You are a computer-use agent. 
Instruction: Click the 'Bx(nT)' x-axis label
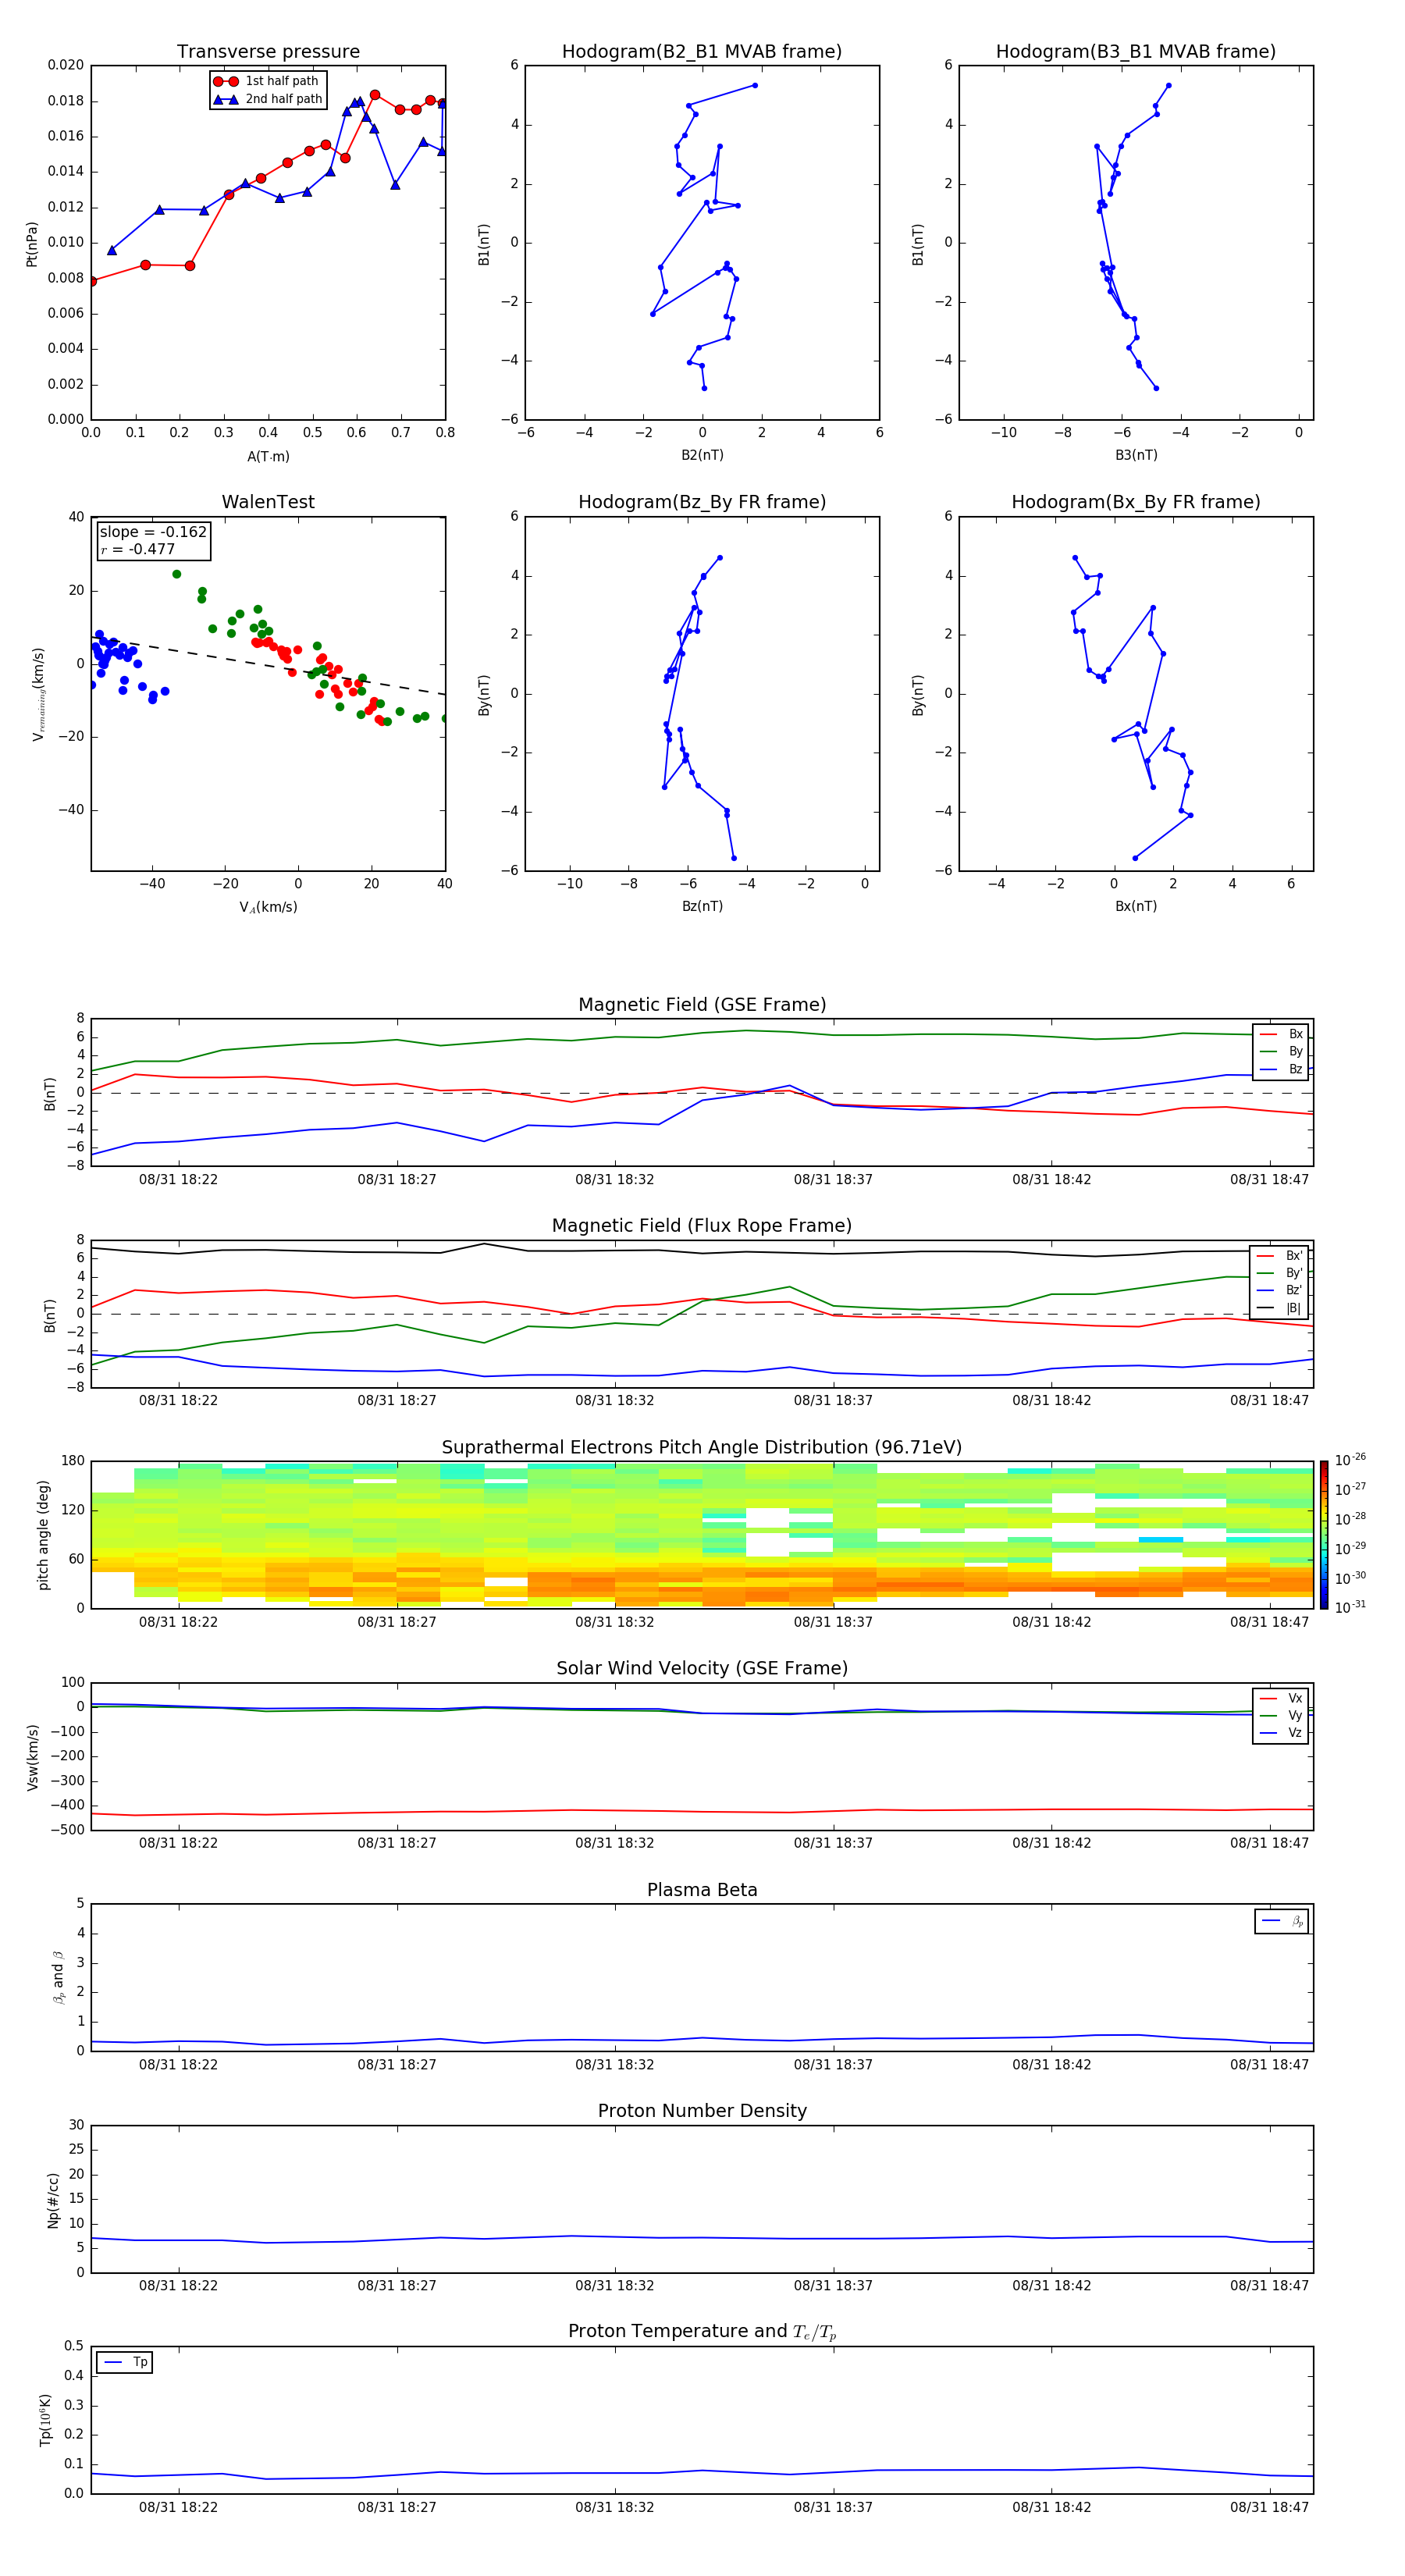click(x=1136, y=906)
